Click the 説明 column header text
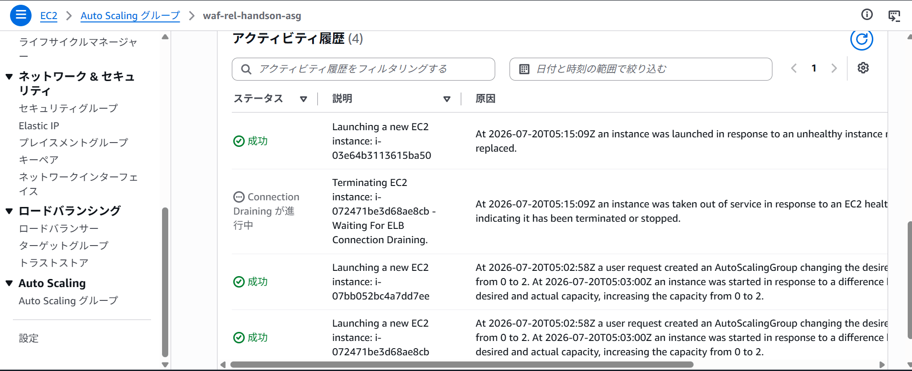The width and height of the screenshot is (912, 371). pyautogui.click(x=342, y=99)
